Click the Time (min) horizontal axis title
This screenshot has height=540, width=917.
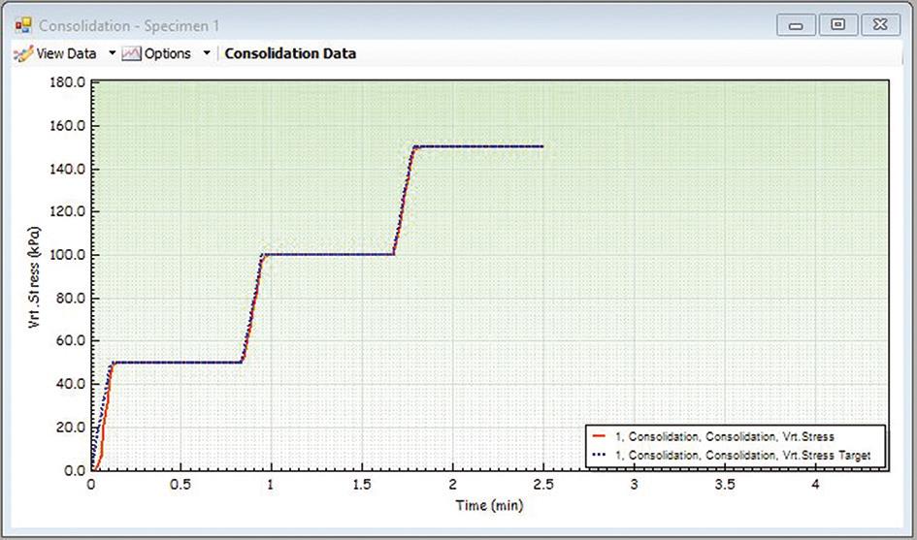pos(490,505)
